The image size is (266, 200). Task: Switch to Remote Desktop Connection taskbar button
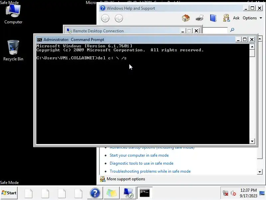(x=128, y=193)
